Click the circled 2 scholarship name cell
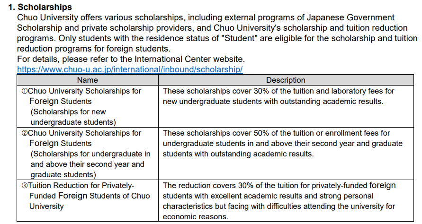Viewport: 422px width, 224px height. (x=88, y=154)
